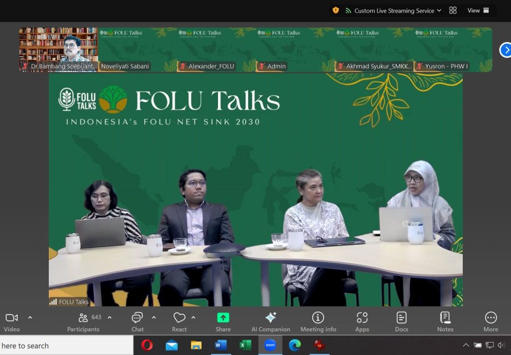Select the Alexander_FOLU participant tile
511x355 pixels.
click(216, 49)
